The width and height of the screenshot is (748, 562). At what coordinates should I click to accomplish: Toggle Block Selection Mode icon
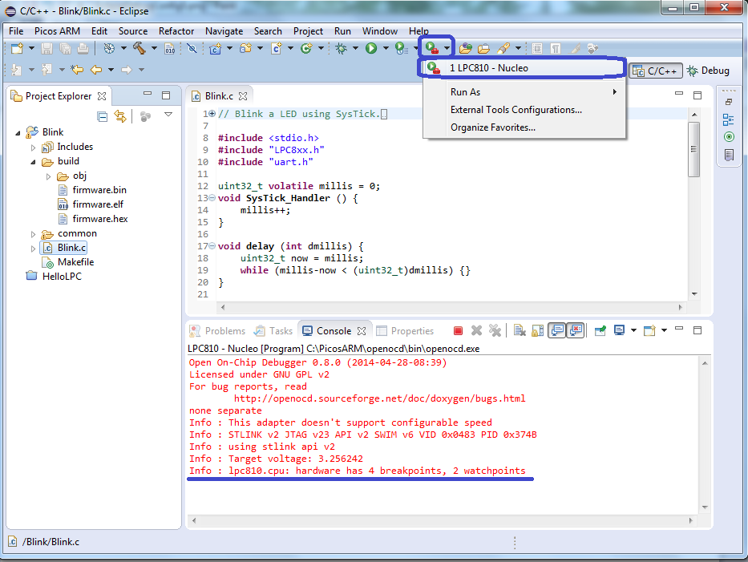coord(537,48)
